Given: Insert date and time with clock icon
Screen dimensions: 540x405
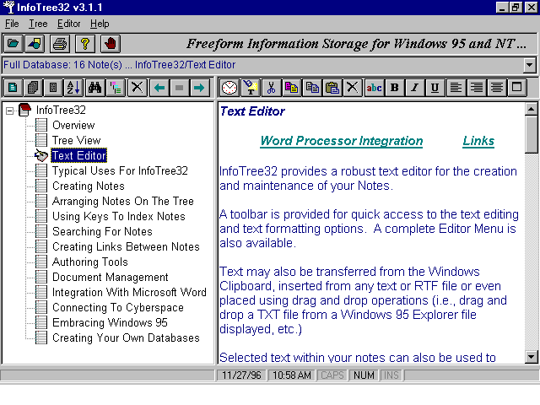Looking at the screenshot, I should pyautogui.click(x=229, y=87).
